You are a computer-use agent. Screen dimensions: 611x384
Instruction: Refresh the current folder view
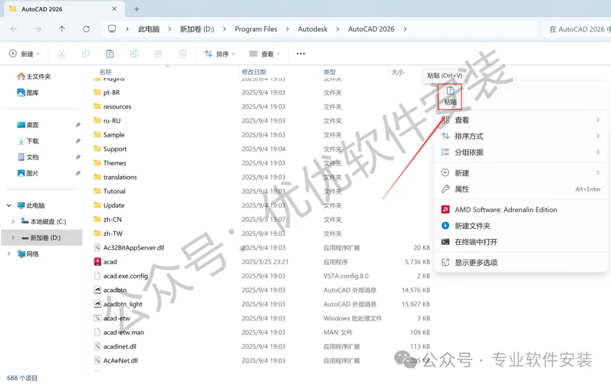[86, 29]
